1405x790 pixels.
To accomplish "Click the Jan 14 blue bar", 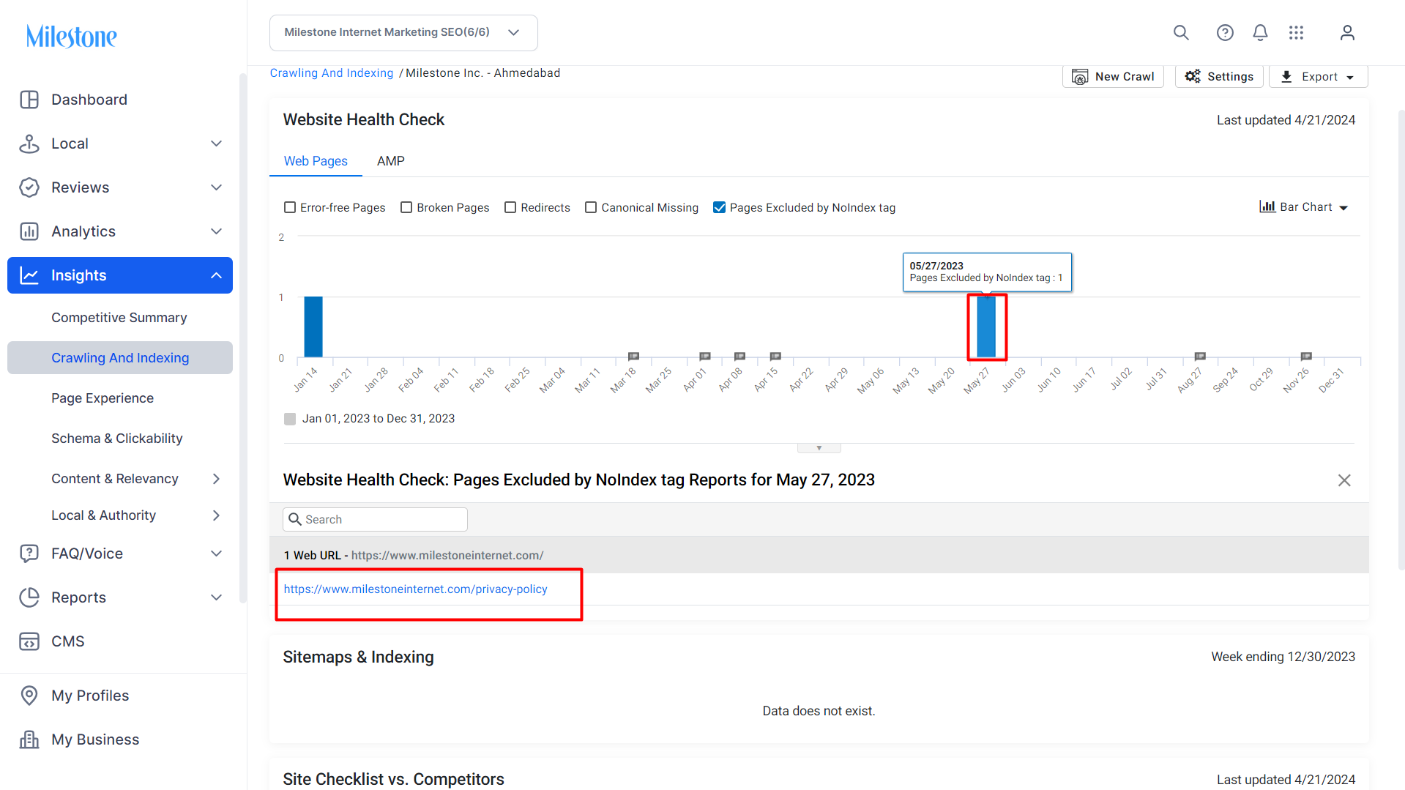I will click(x=313, y=327).
